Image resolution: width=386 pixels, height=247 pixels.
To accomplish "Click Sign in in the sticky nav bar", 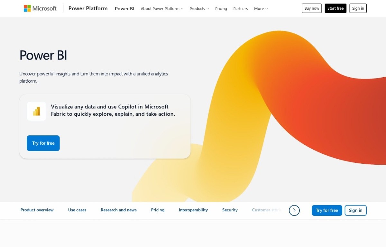I will coord(355,210).
